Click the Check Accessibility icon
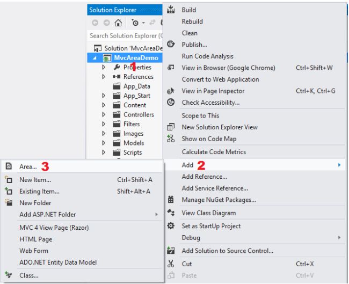The width and height of the screenshot is (349, 284). click(171, 103)
